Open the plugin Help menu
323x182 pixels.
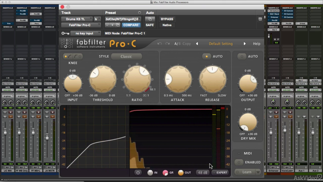coord(257,44)
